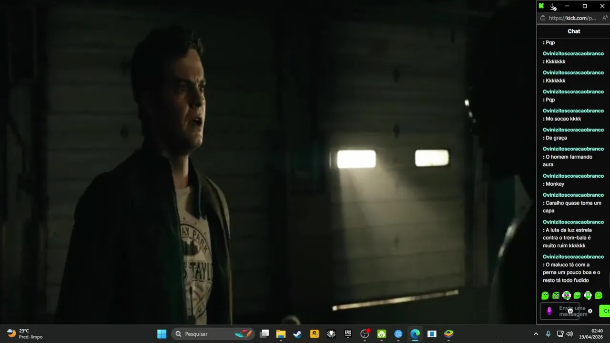
Task: Click the green Chat send button
Action: click(605, 311)
